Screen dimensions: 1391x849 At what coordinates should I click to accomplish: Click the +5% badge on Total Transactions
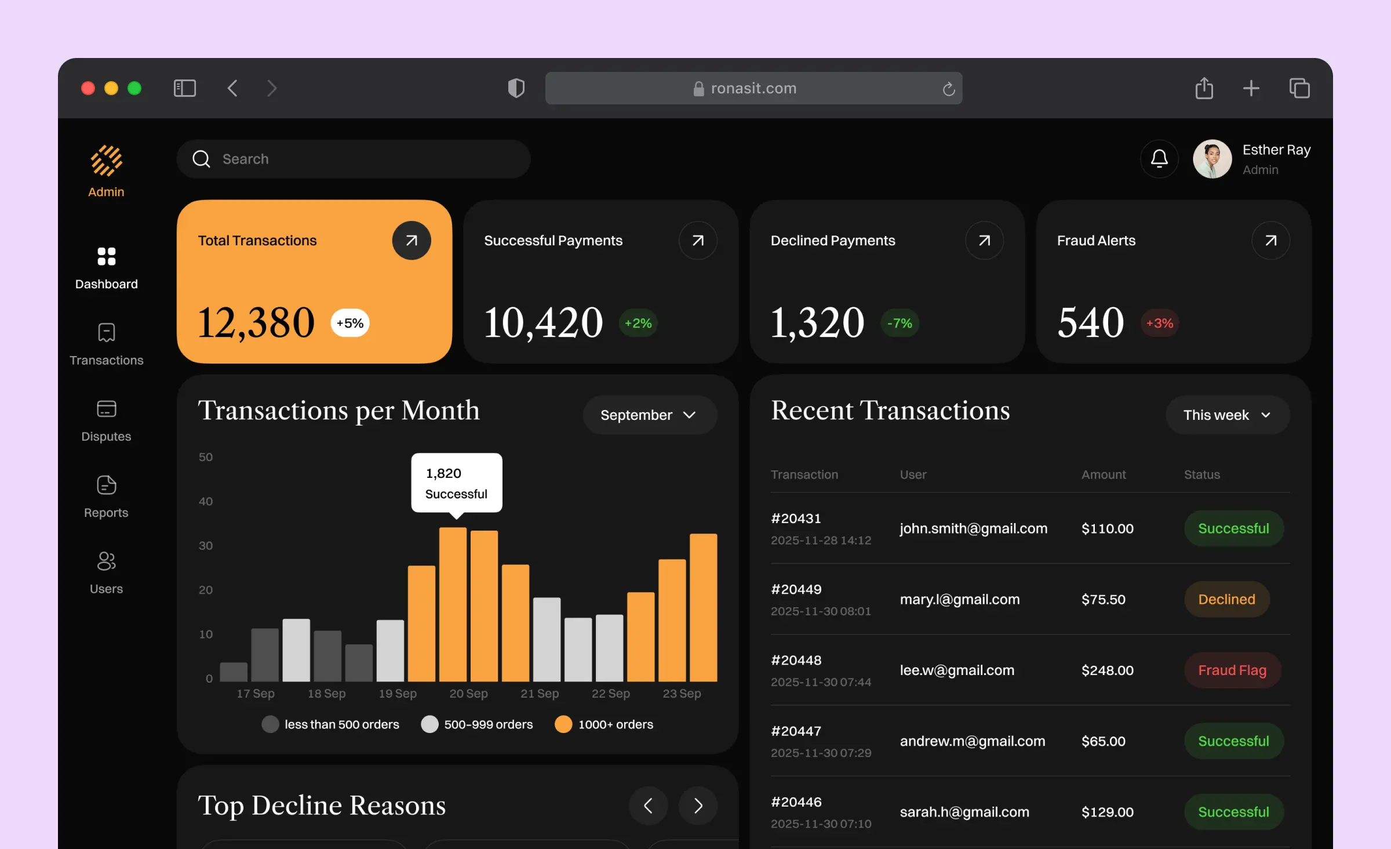pos(350,323)
